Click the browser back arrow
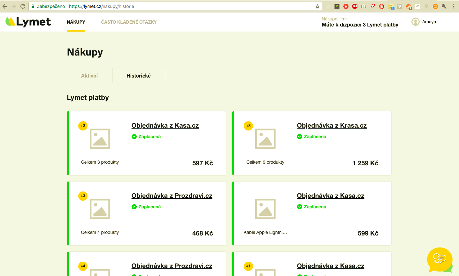Viewport: 459px width, 276px height. point(5,6)
